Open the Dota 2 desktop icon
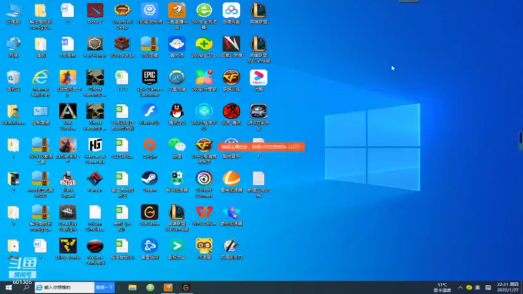This screenshot has width=523, height=294. tap(95, 10)
